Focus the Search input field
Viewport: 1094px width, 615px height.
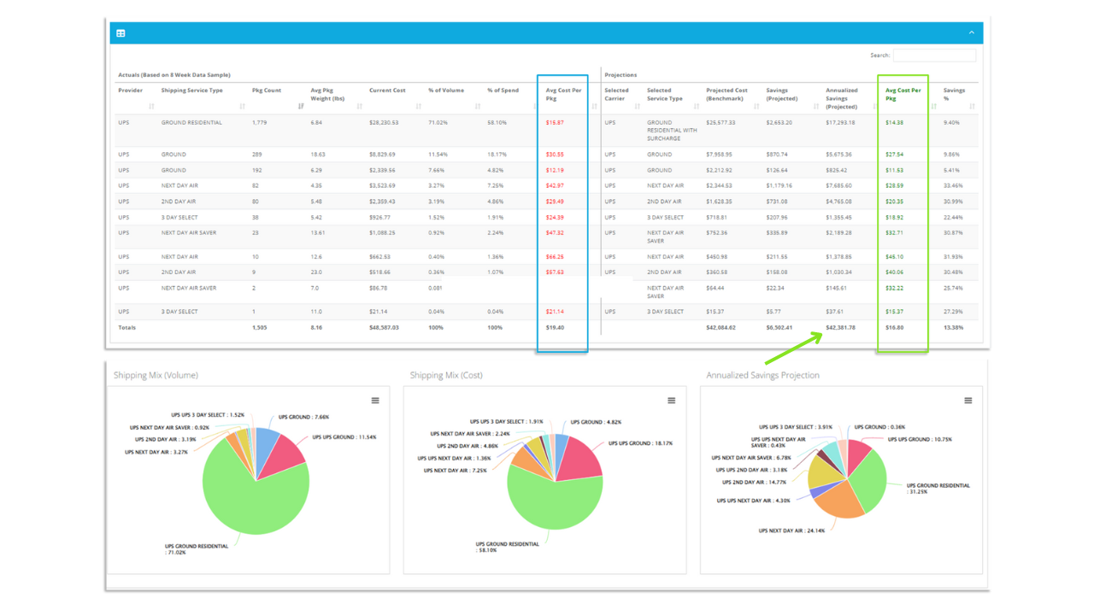(x=934, y=55)
